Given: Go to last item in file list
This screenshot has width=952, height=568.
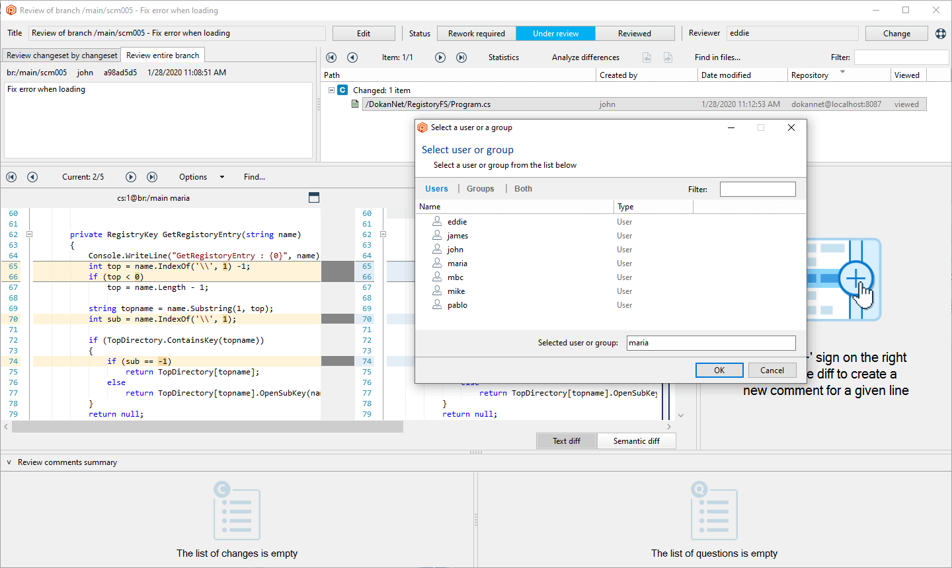Looking at the screenshot, I should (x=461, y=57).
